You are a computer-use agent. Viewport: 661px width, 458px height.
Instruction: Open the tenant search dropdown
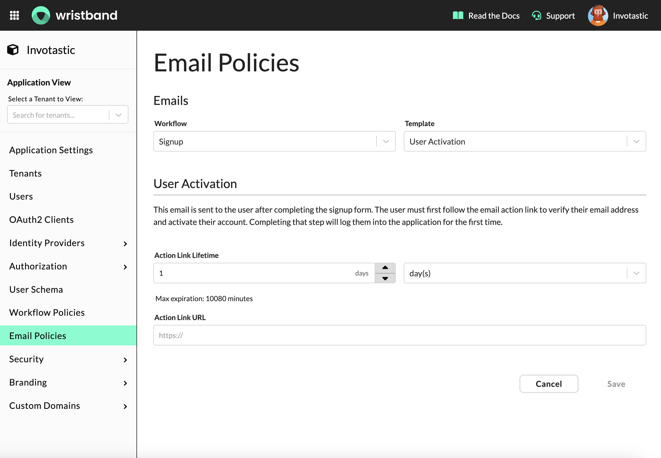pos(118,115)
